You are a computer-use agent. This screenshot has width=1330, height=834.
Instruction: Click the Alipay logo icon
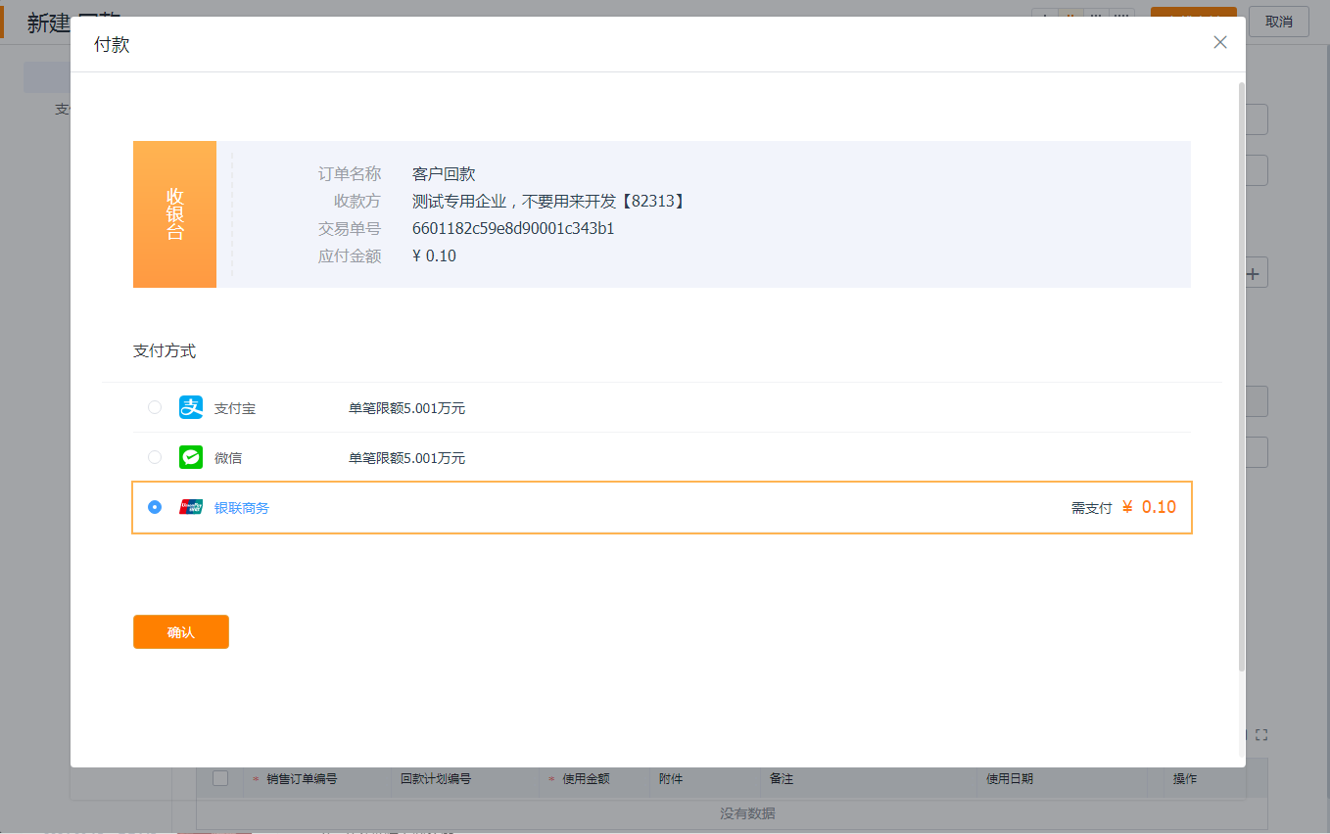(x=191, y=407)
